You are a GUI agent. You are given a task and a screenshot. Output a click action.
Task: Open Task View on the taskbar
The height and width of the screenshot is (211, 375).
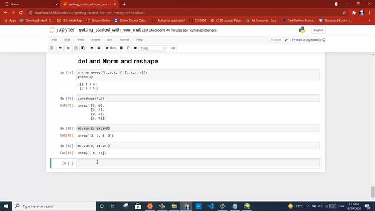[113, 206]
